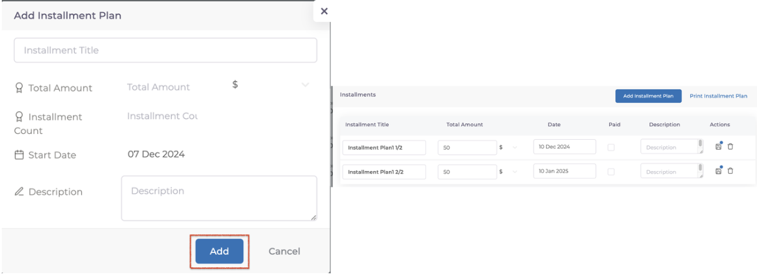Click the blue Add button
Image resolution: width=757 pixels, height=277 pixels.
tap(219, 251)
